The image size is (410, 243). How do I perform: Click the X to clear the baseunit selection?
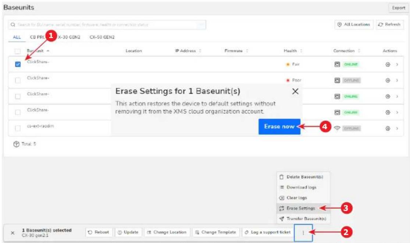pyautogui.click(x=13, y=233)
